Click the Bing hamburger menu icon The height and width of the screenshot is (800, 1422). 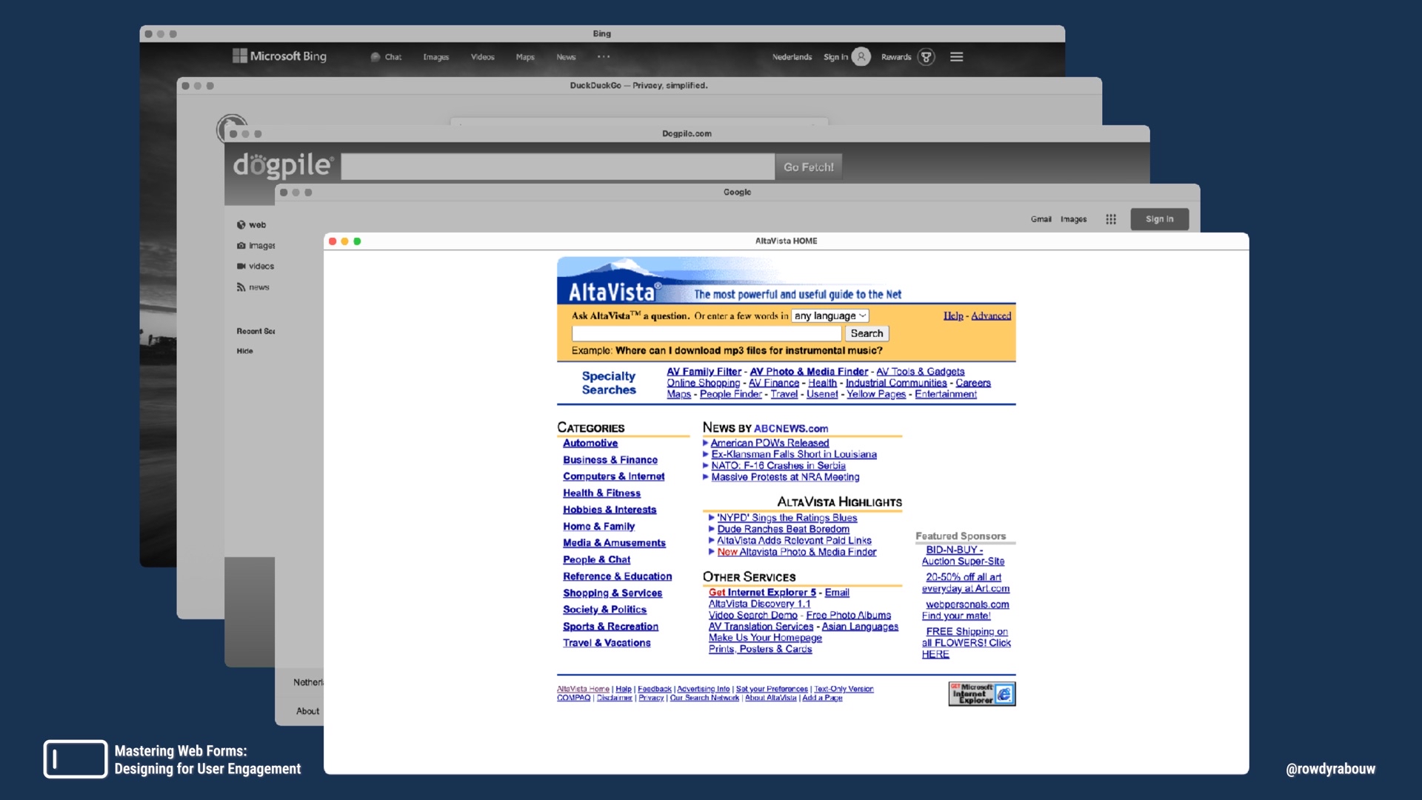point(956,57)
